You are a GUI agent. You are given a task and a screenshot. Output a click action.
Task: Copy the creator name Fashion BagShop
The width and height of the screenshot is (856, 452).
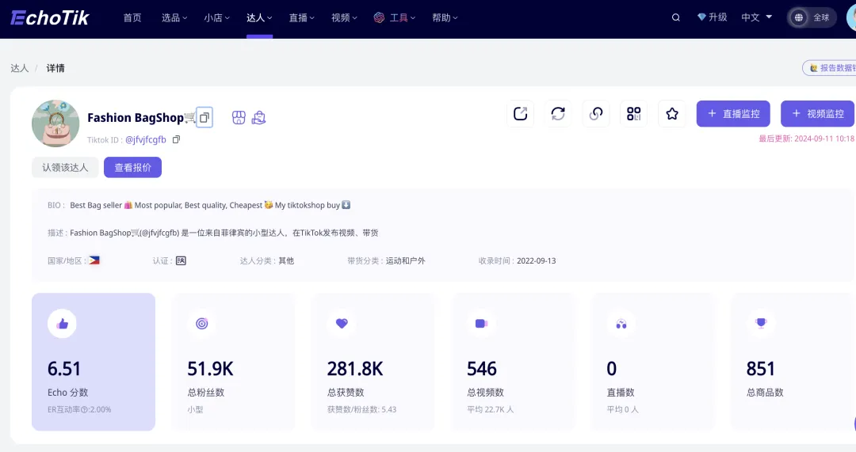pos(204,117)
